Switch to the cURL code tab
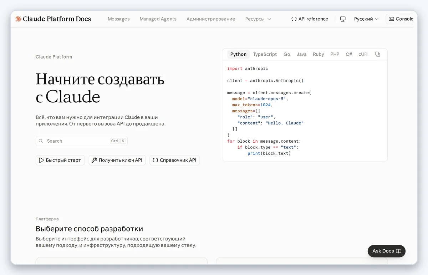Image resolution: width=428 pixels, height=275 pixels. coord(363,54)
